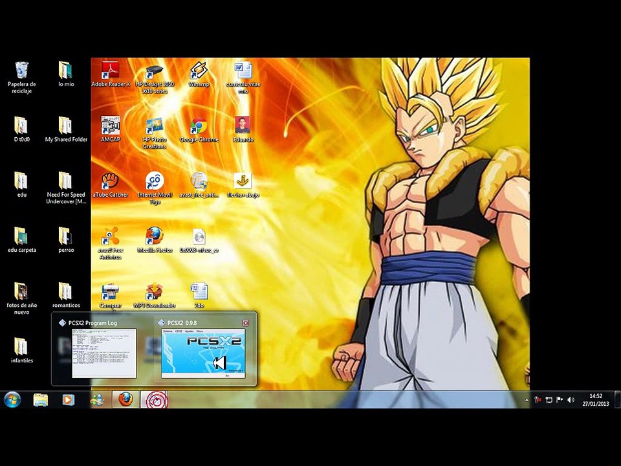621x466 pixels.
Task: Launch avast! Free Antivirus shortcut
Action: point(111,236)
